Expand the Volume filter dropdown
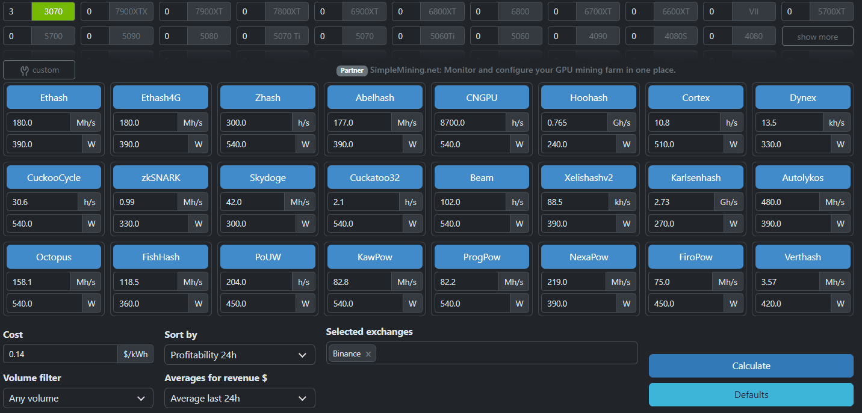This screenshot has width=862, height=413. [78, 398]
